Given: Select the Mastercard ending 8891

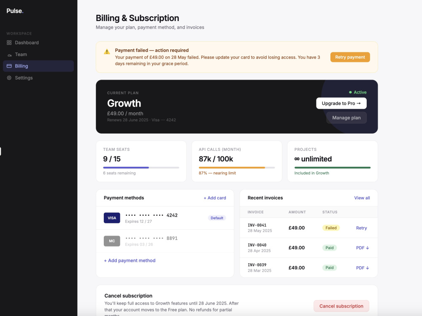Looking at the screenshot, I should click(165, 241).
